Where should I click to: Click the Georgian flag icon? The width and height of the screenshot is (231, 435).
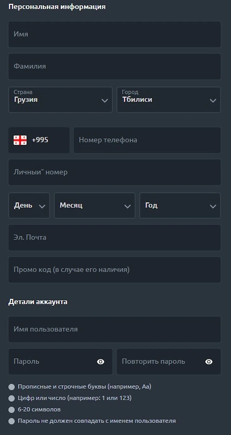pyautogui.click(x=20, y=140)
